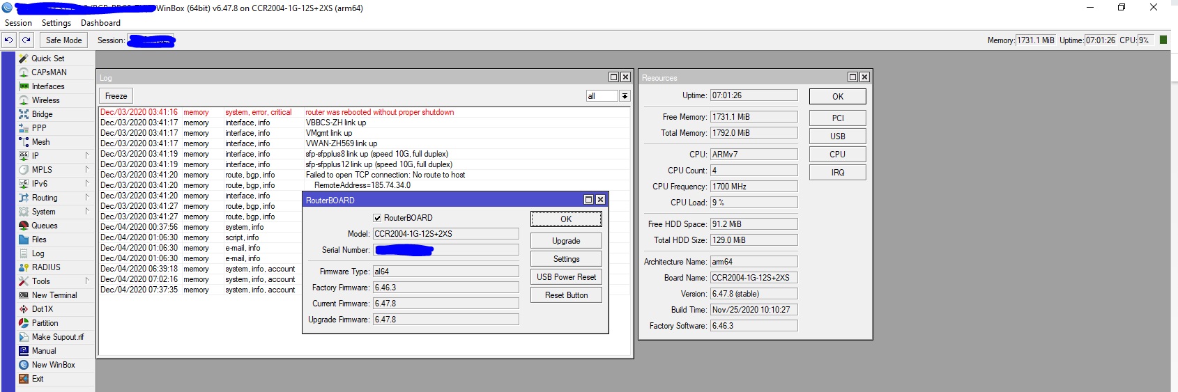
Task: Maximize the Log window
Action: 613,77
